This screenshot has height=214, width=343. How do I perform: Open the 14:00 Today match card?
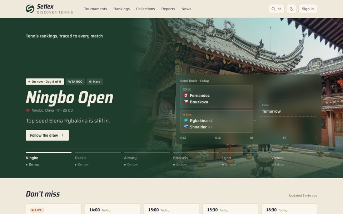113,209
